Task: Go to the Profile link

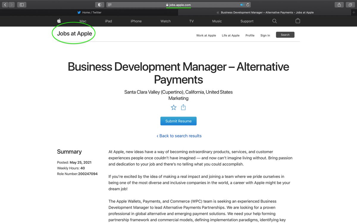Action: click(x=250, y=35)
